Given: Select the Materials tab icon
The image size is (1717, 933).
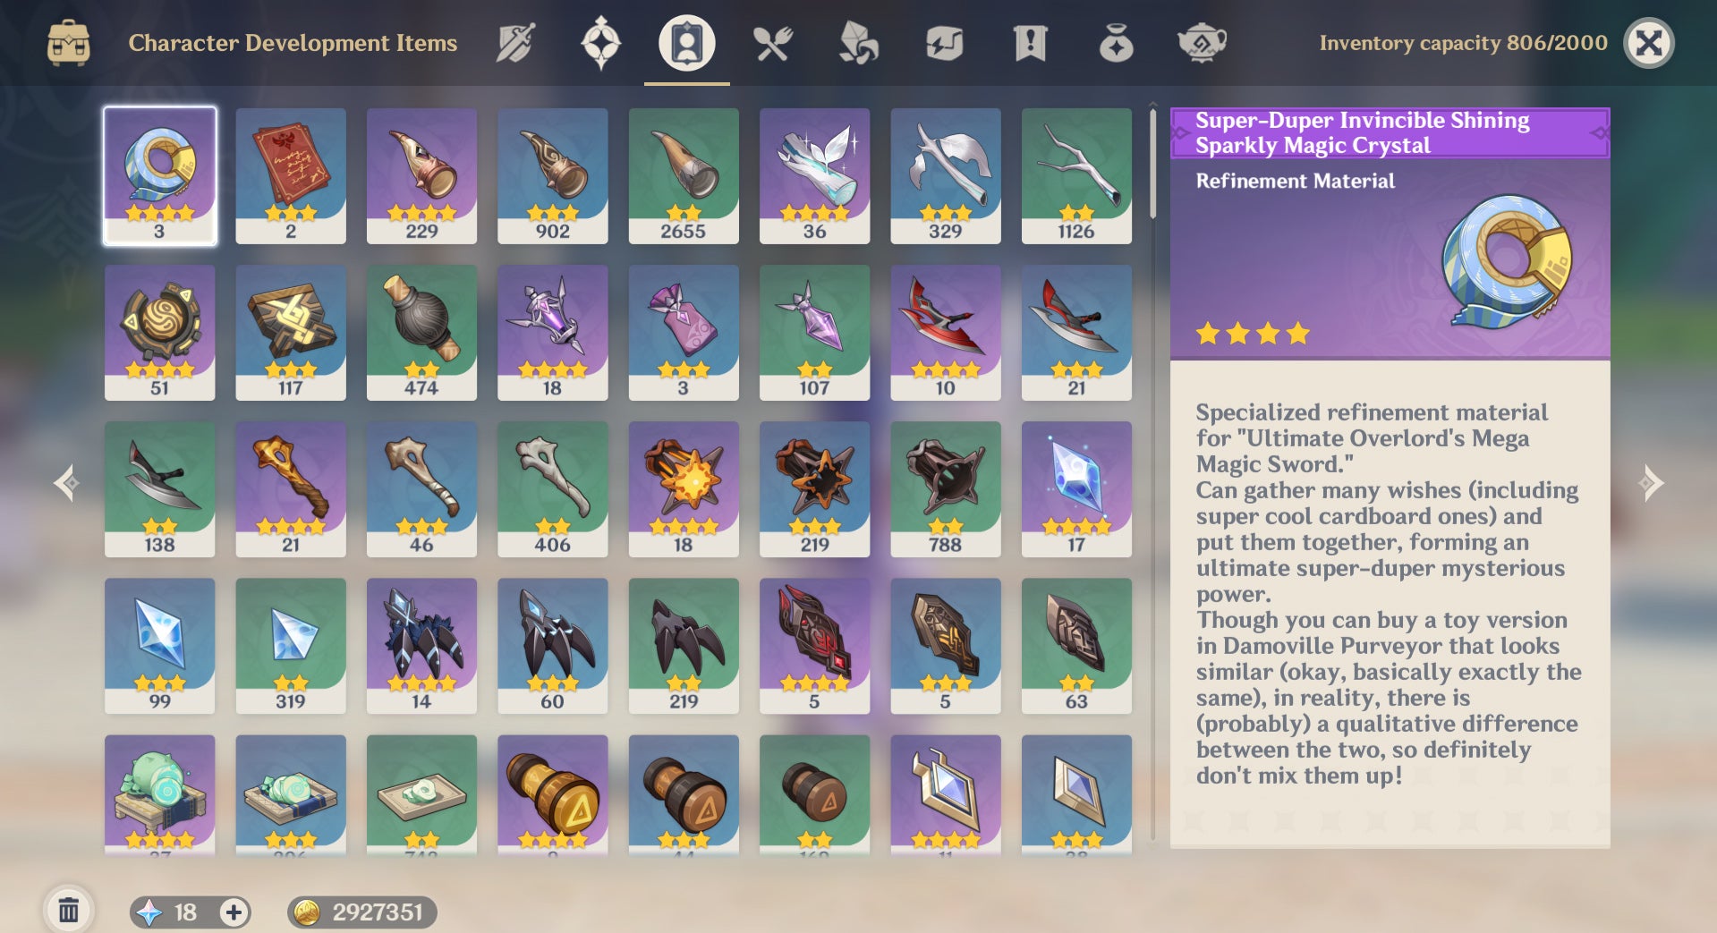Looking at the screenshot, I should (x=857, y=43).
